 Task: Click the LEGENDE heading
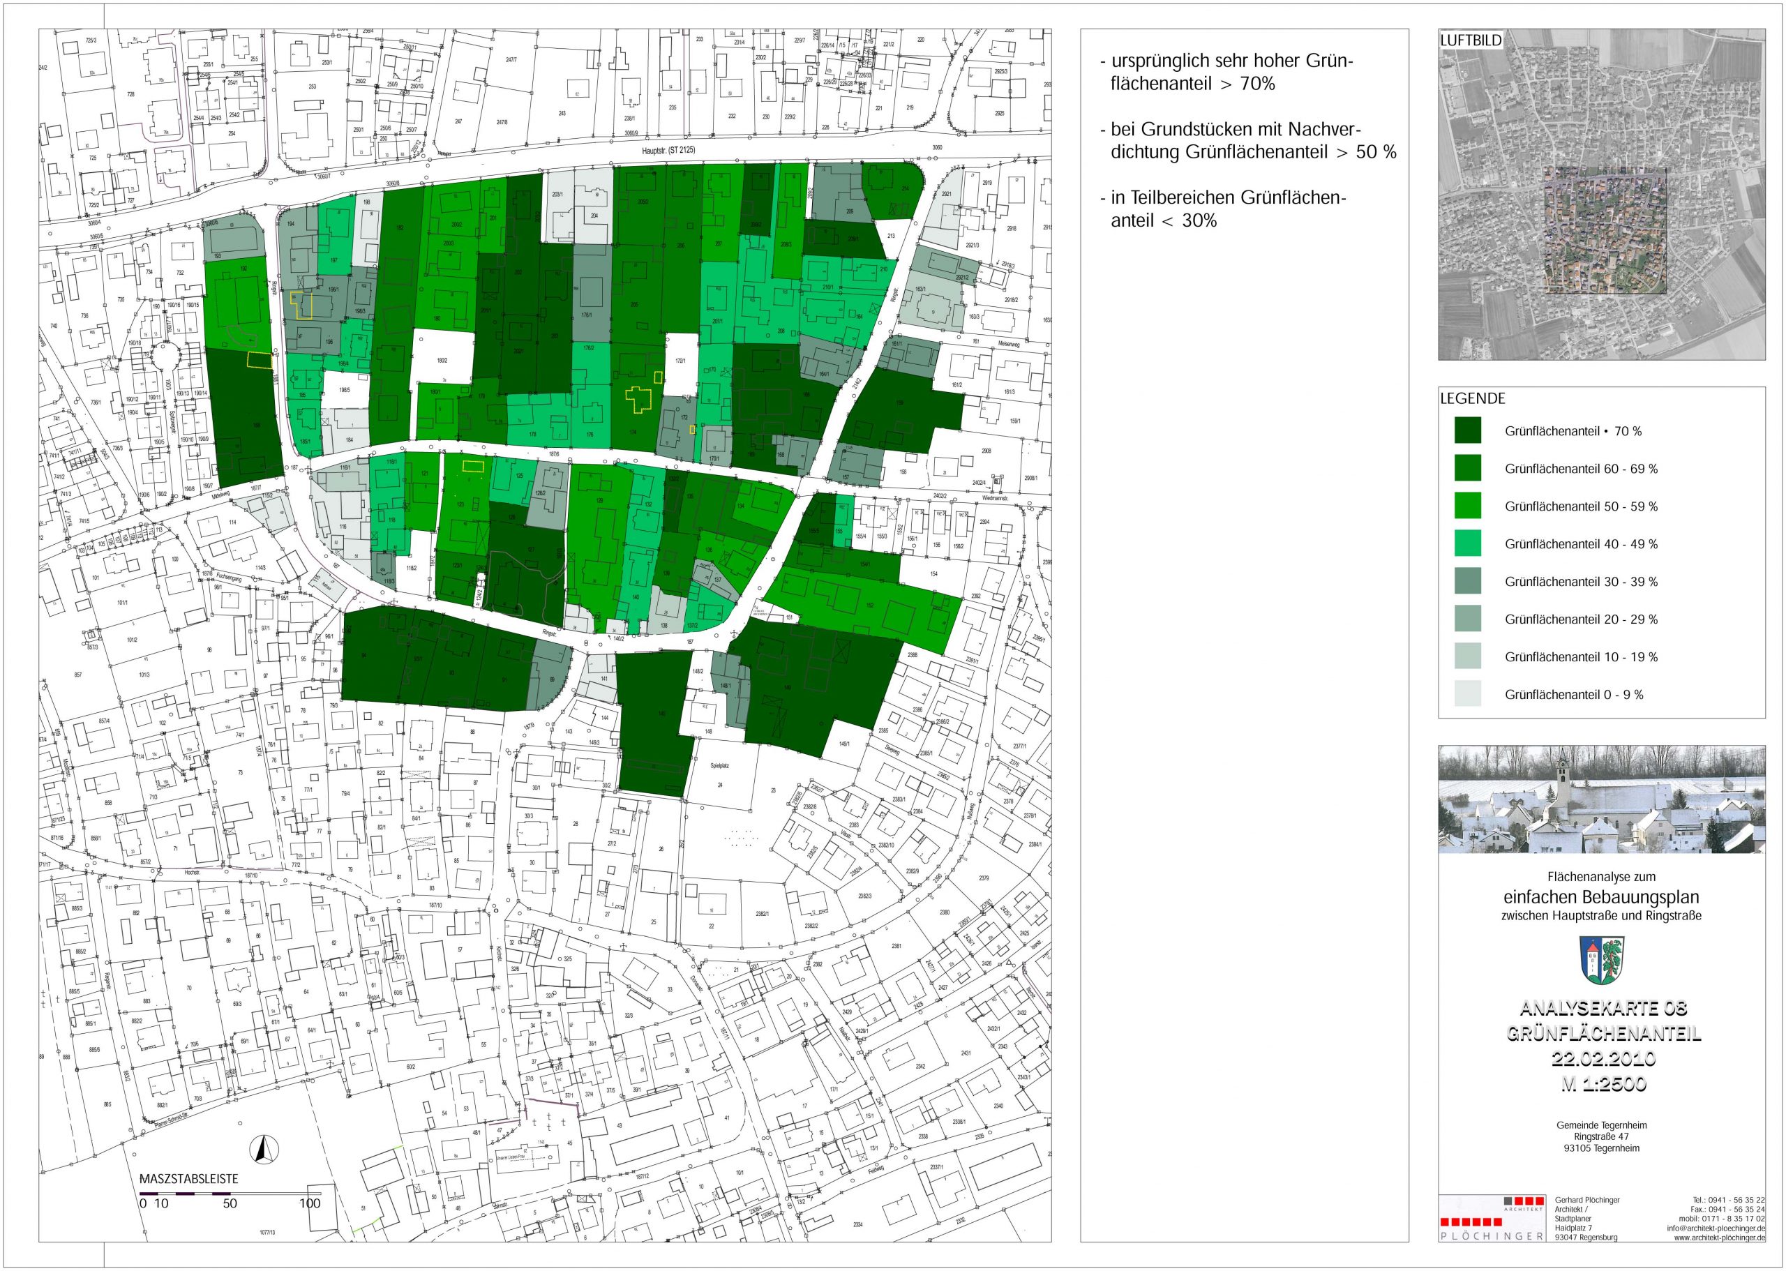[x=1472, y=398]
